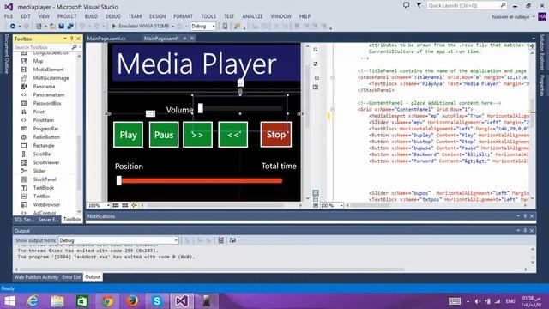Switch to the Error List tab
549x309 pixels.
click(71, 277)
